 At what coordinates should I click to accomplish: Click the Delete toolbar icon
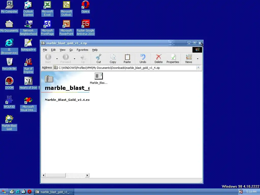[x=159, y=59]
